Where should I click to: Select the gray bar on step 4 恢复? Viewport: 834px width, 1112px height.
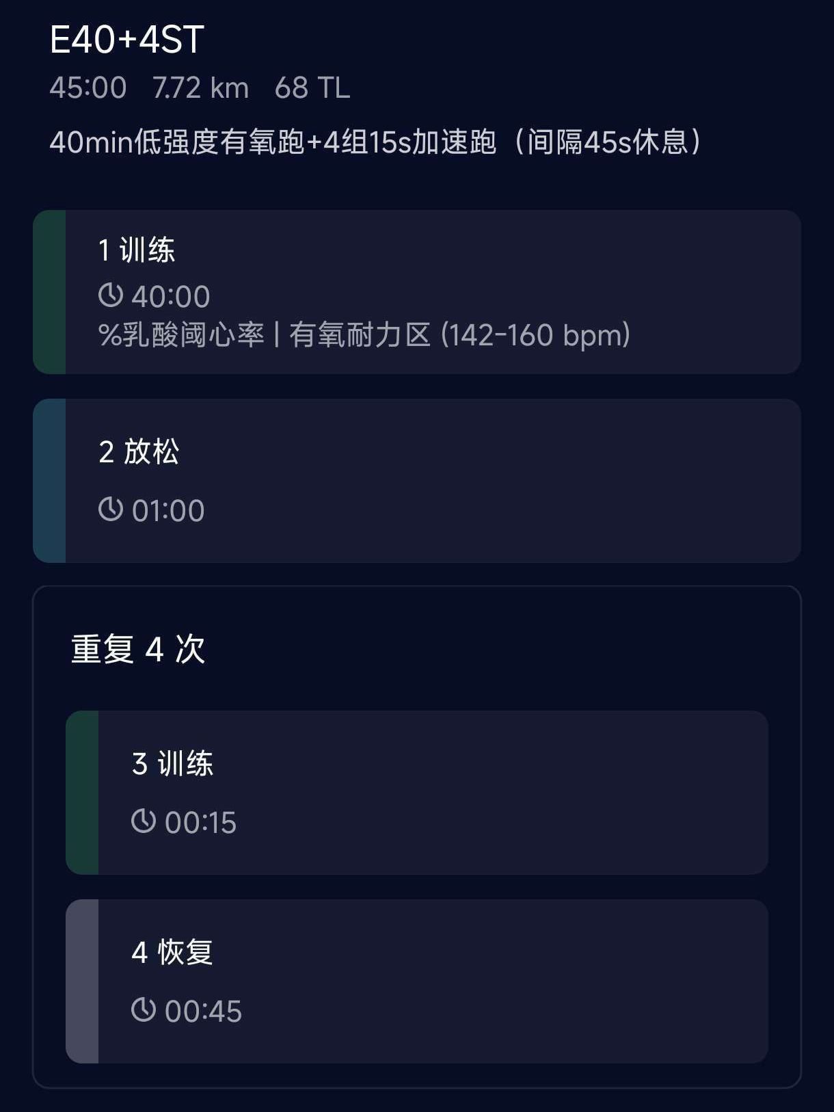click(x=82, y=981)
